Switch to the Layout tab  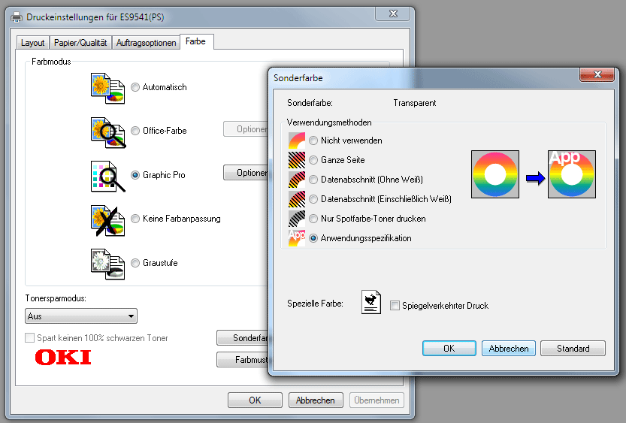[x=32, y=43]
